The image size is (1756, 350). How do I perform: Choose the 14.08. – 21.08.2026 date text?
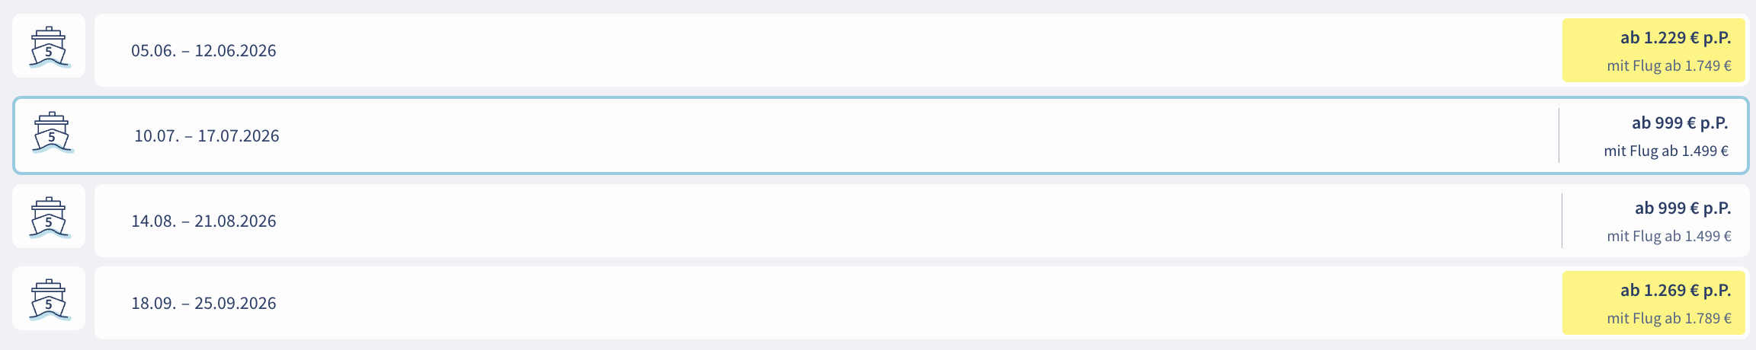(203, 221)
